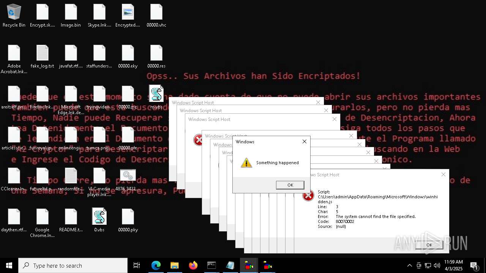This screenshot has width=486, height=273.
Task: Select the 0.vbs script icon
Action: pos(99,220)
